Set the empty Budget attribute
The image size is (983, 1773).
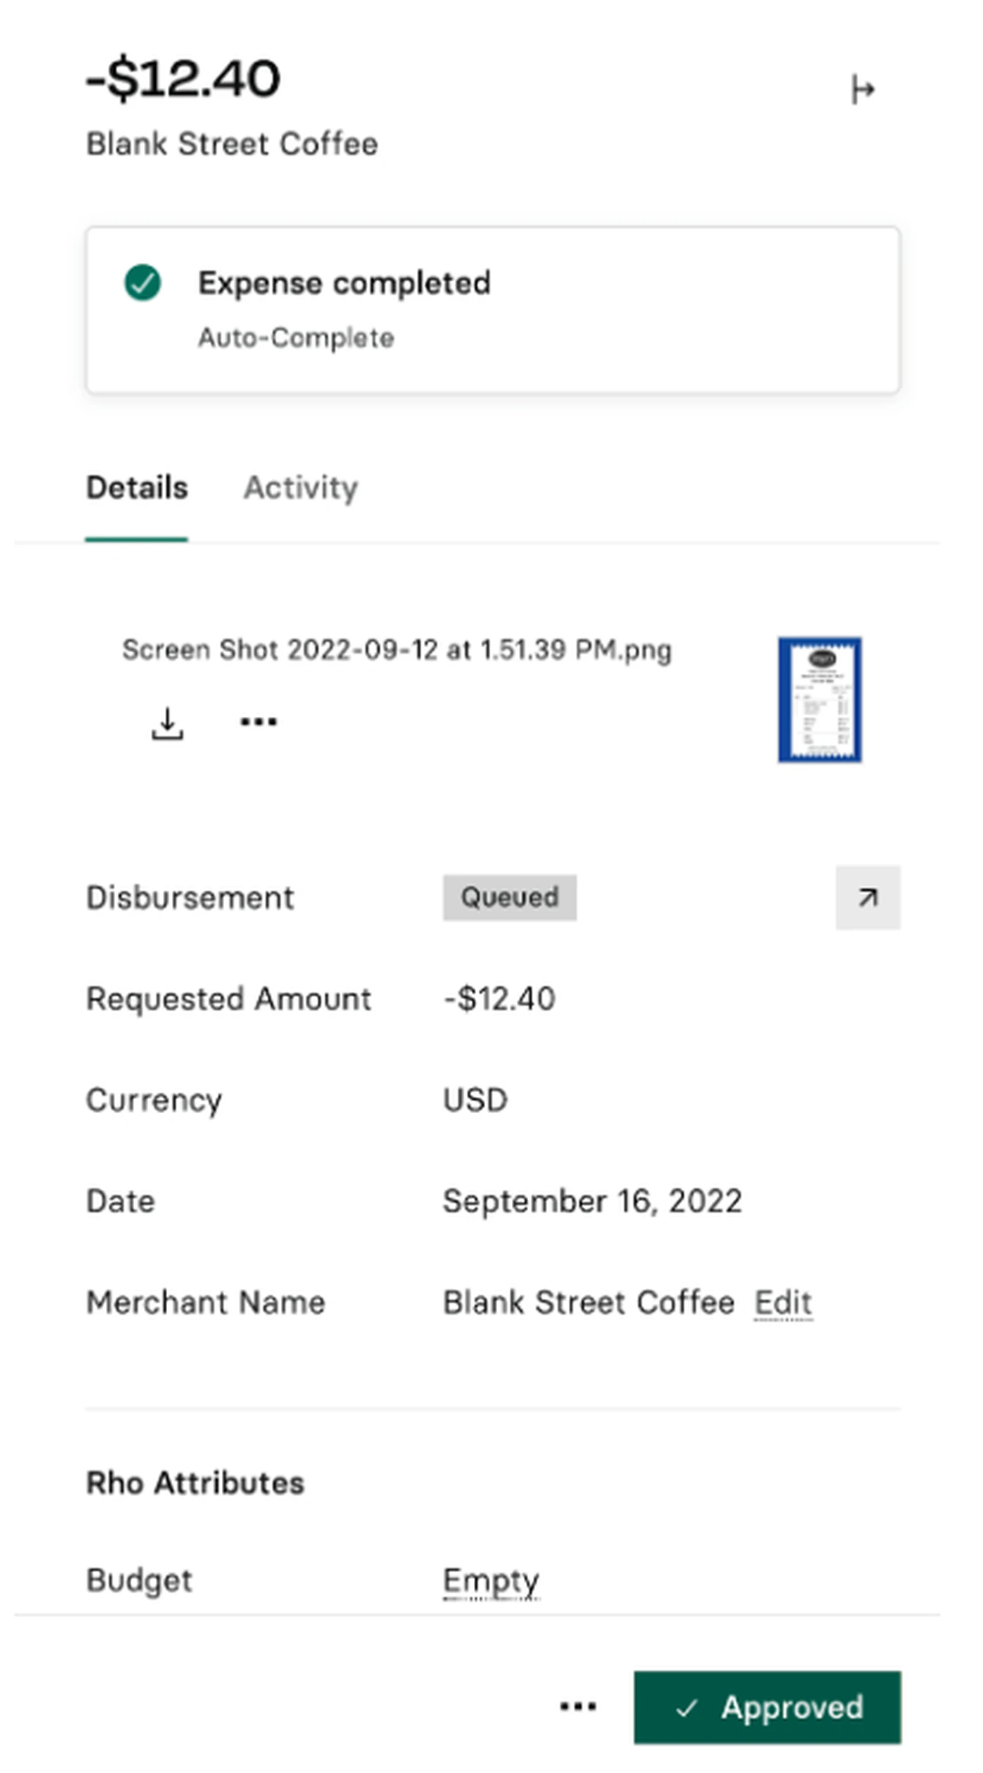pos(491,1581)
